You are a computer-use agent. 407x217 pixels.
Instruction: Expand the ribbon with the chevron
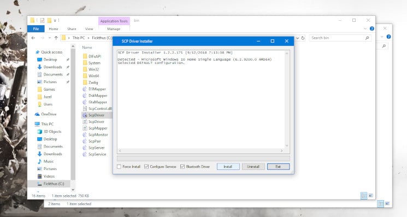click(365, 28)
